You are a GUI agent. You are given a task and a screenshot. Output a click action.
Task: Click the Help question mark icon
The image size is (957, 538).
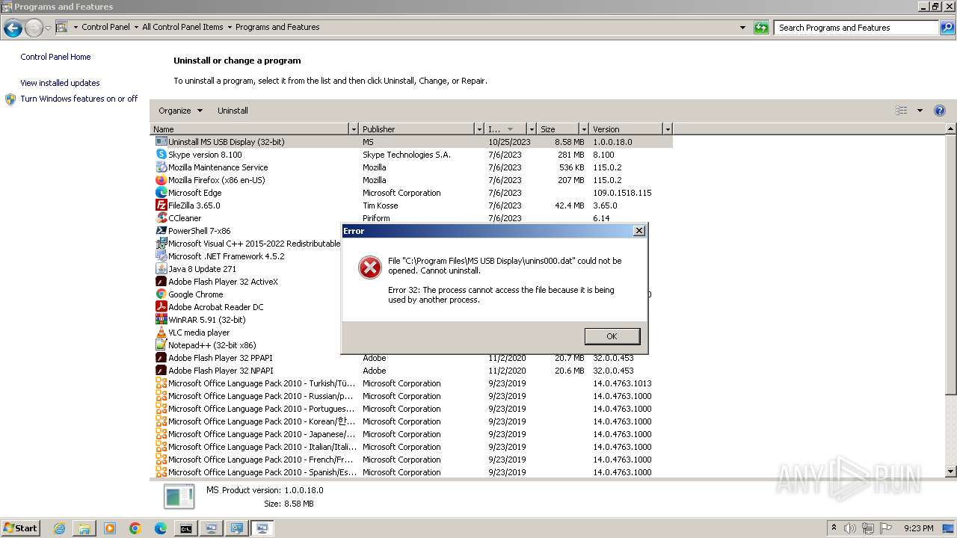pos(940,111)
